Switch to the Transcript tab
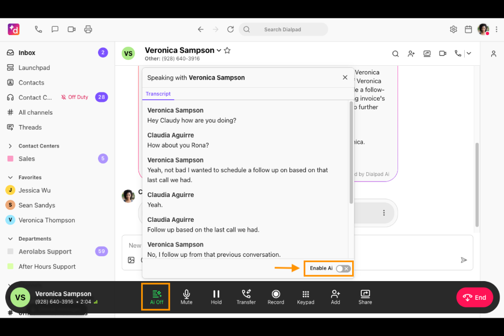Screen dimensions: 504x336 158,94
